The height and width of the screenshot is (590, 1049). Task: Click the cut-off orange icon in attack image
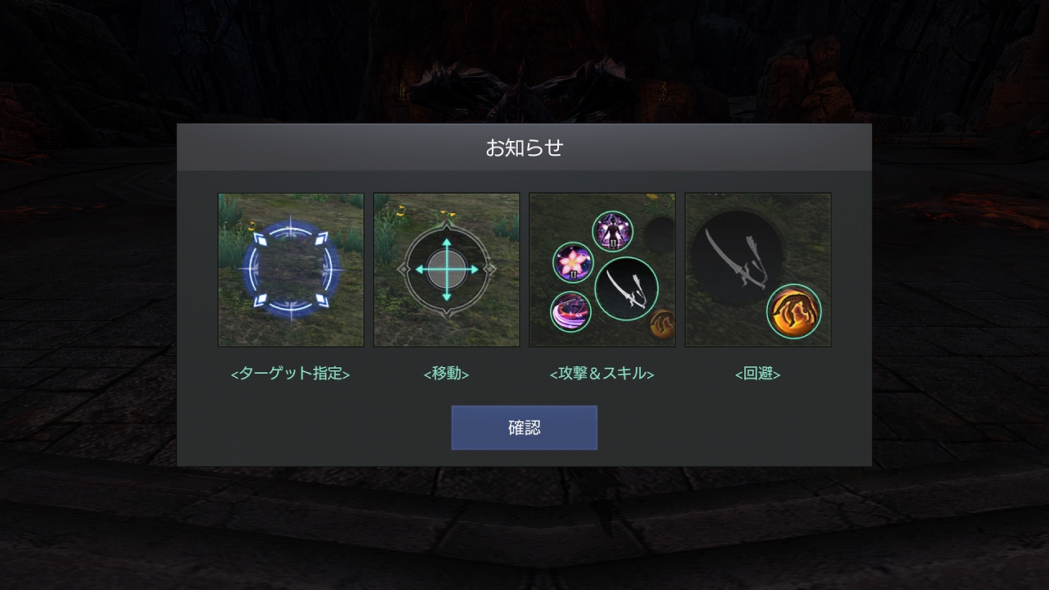tap(663, 324)
